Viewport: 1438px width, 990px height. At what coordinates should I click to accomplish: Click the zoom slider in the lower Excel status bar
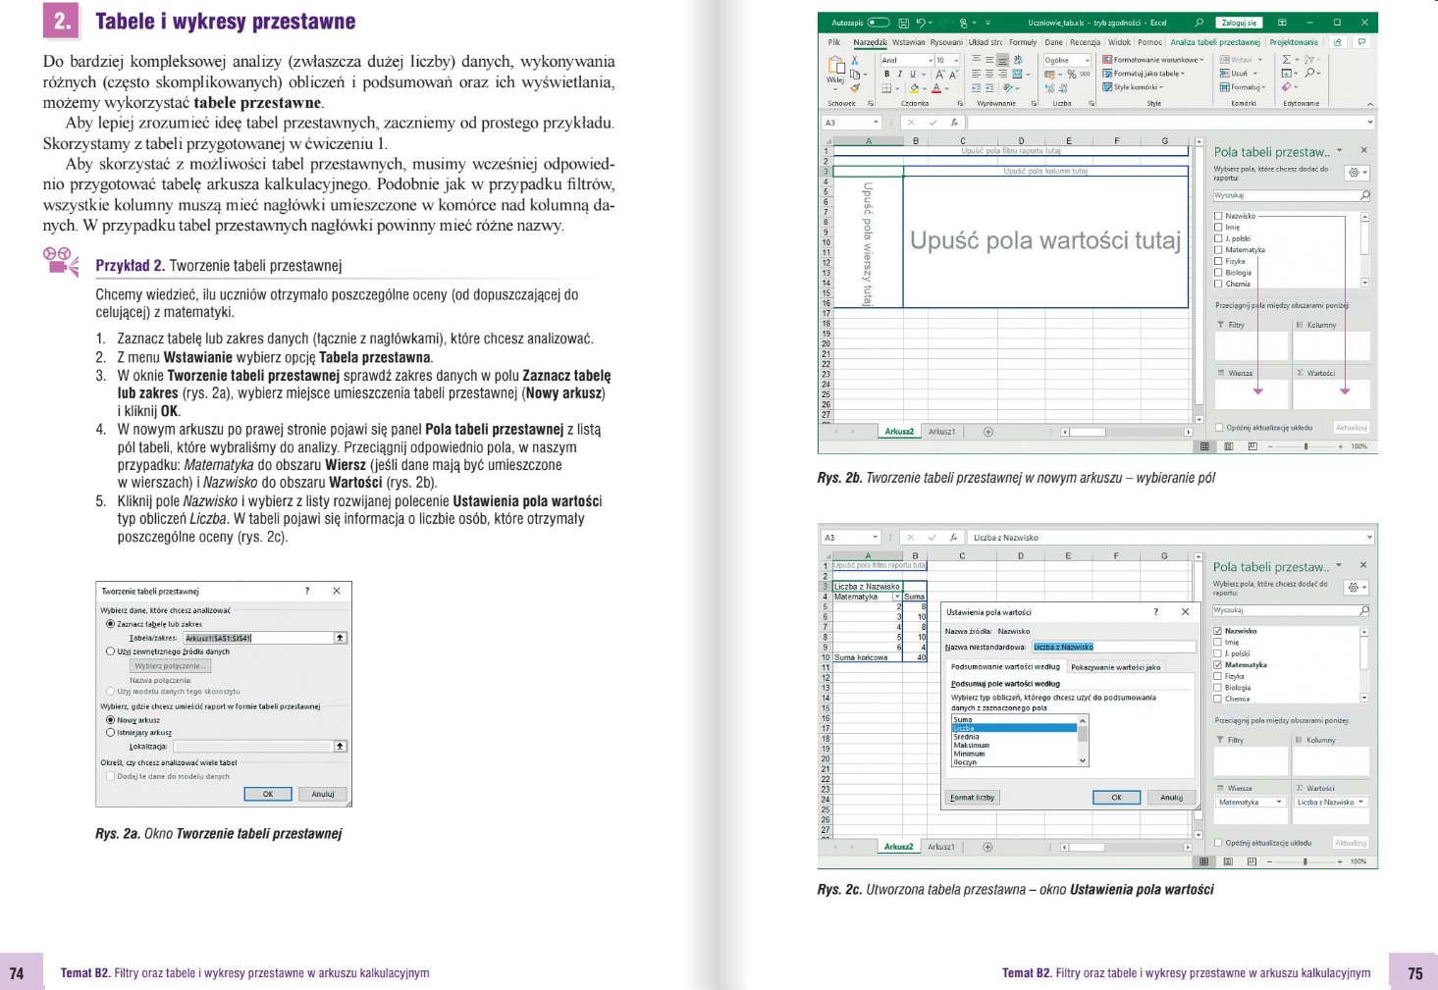1305,861
